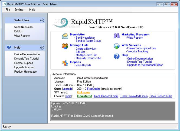
Task: Click the Marketing Research heading link
Action: click(135, 34)
